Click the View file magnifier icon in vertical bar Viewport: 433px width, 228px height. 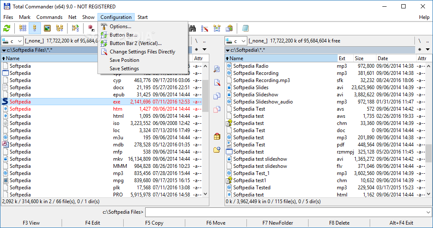[217, 69]
